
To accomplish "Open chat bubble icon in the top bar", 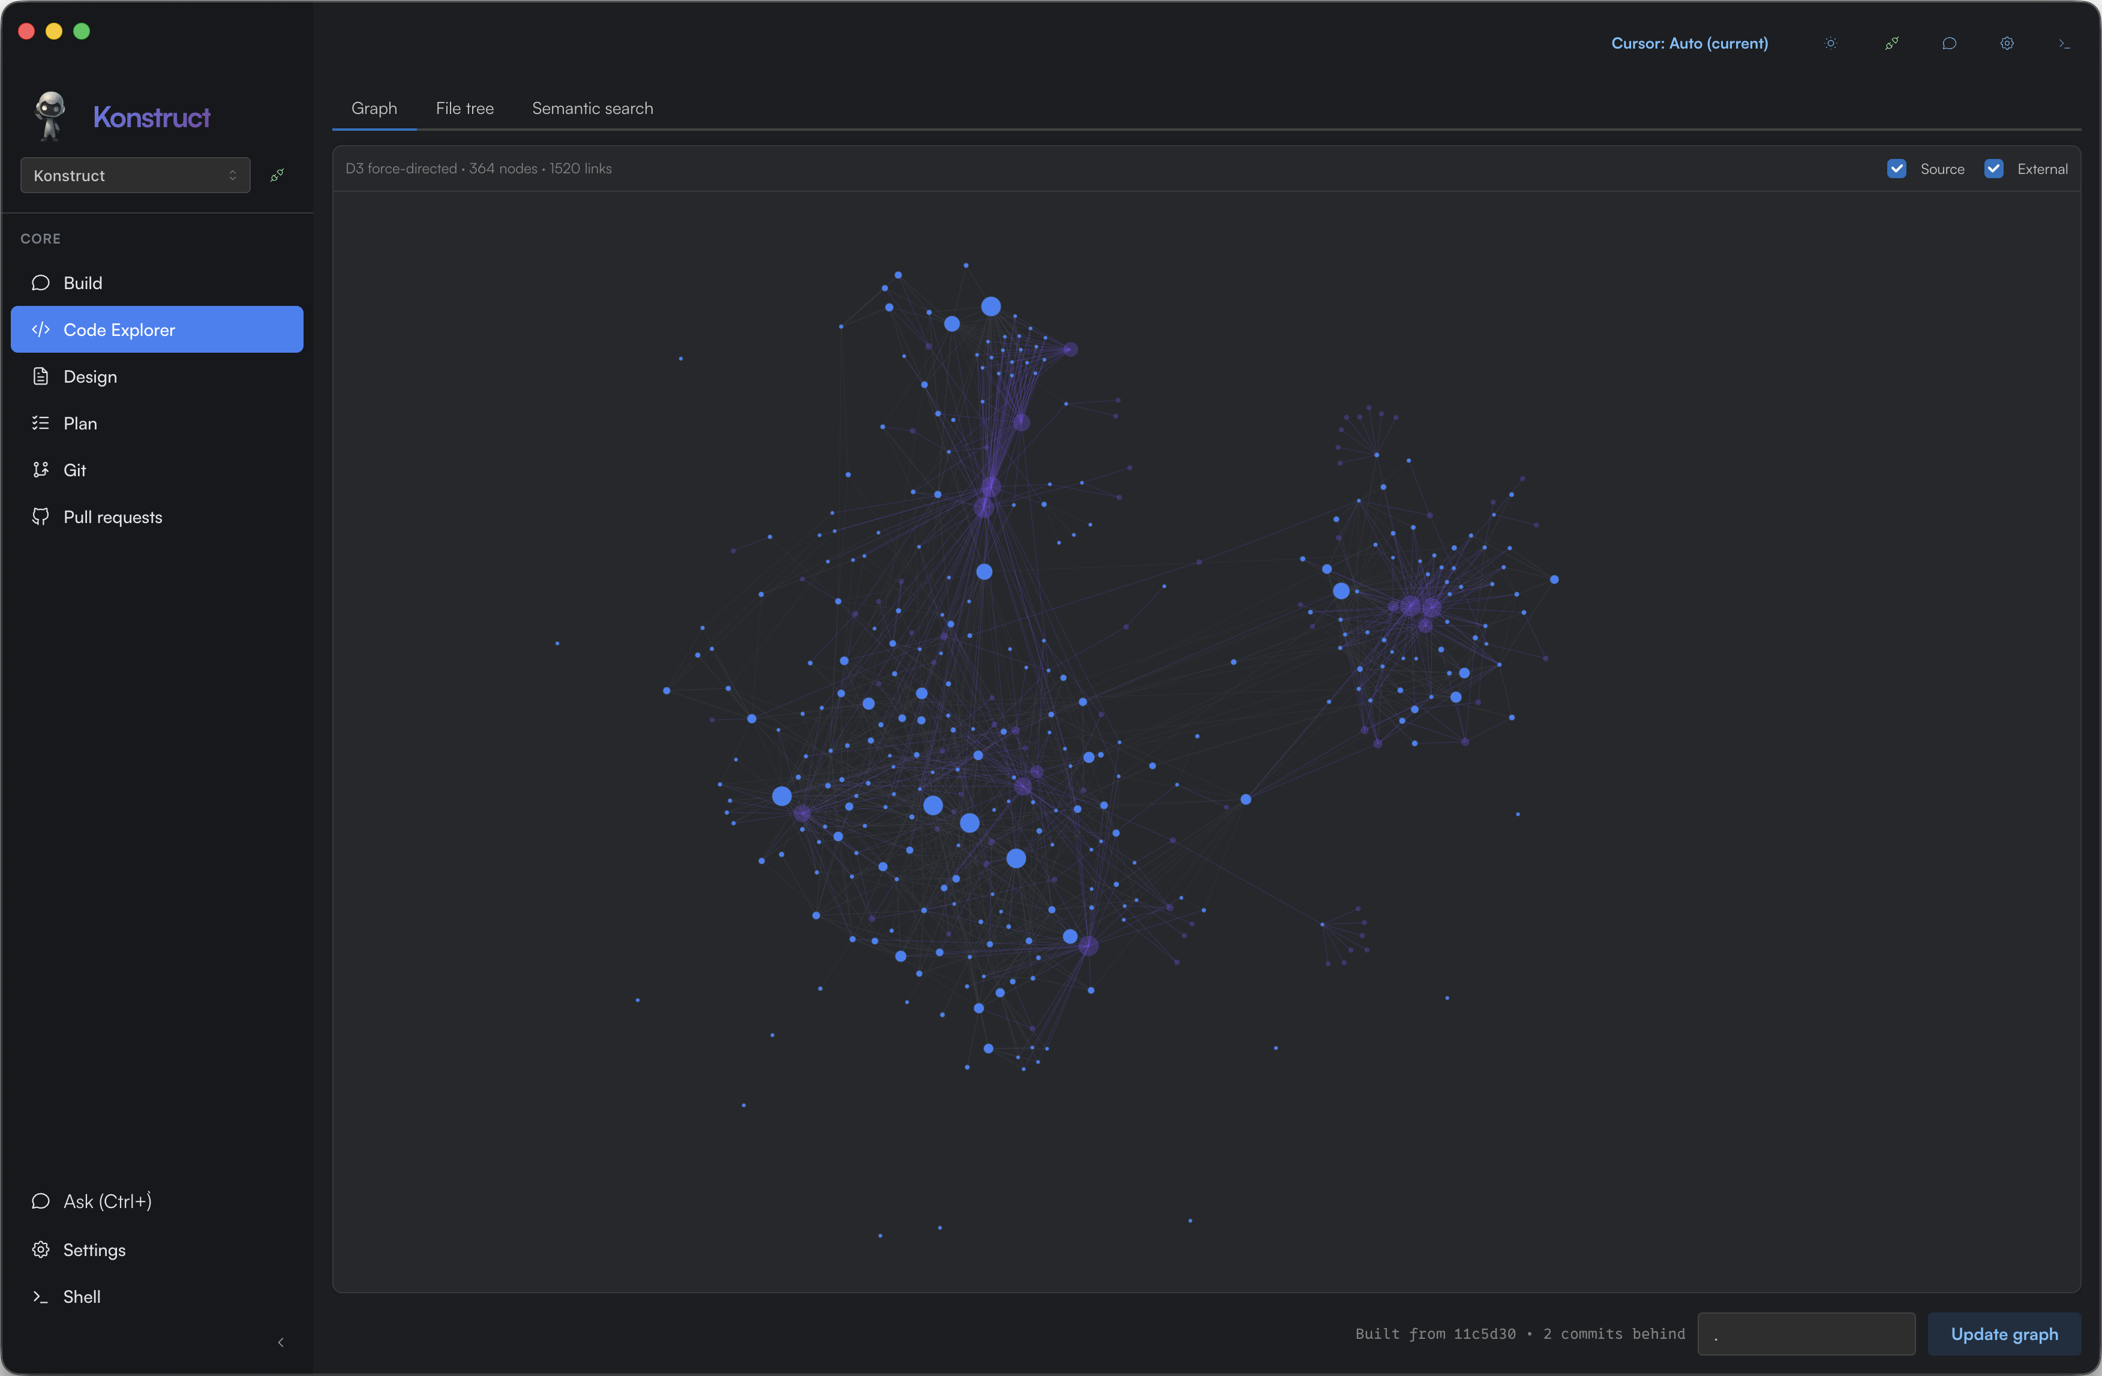I will coord(1949,43).
